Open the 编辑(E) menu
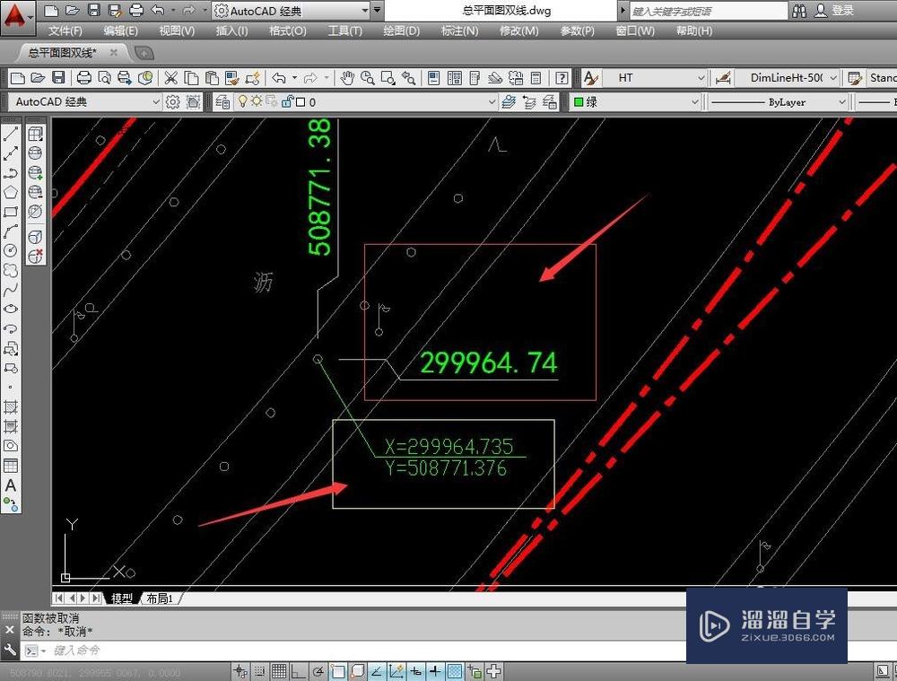This screenshot has width=897, height=681. click(121, 31)
